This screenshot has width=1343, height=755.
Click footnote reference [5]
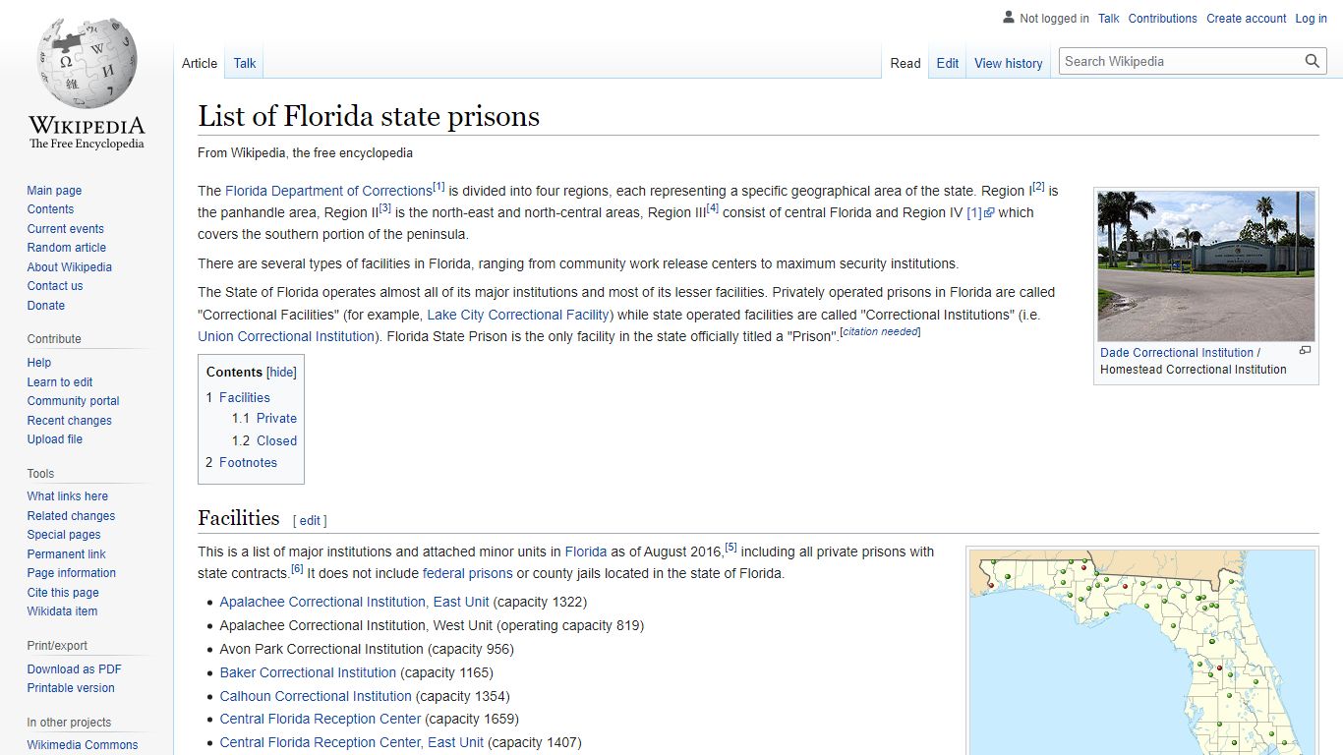pyautogui.click(x=730, y=548)
